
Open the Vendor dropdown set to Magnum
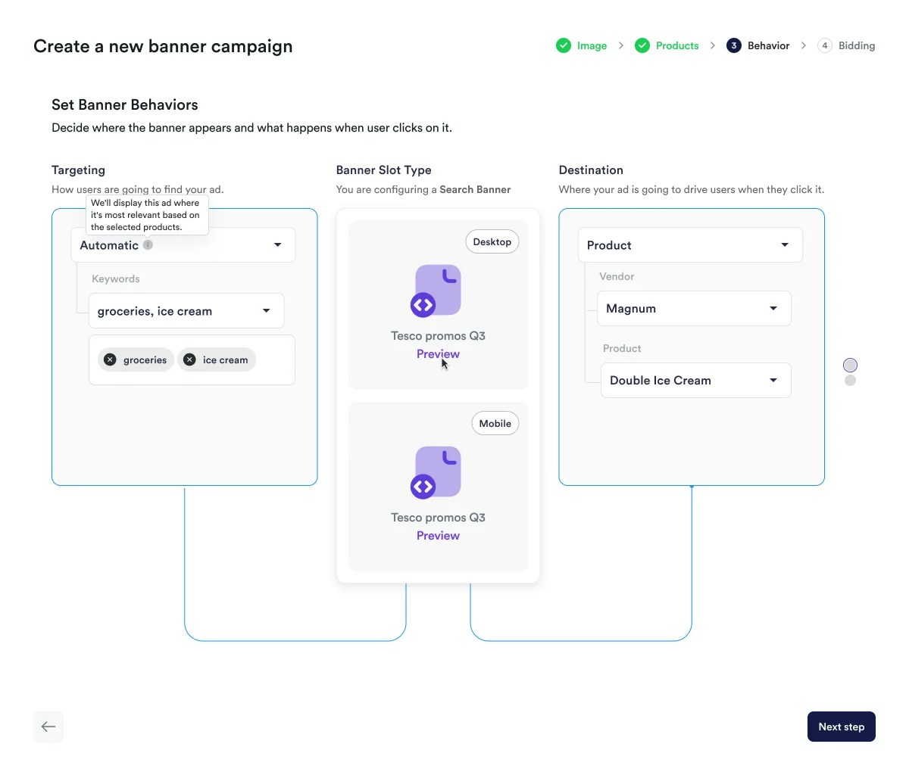694,308
